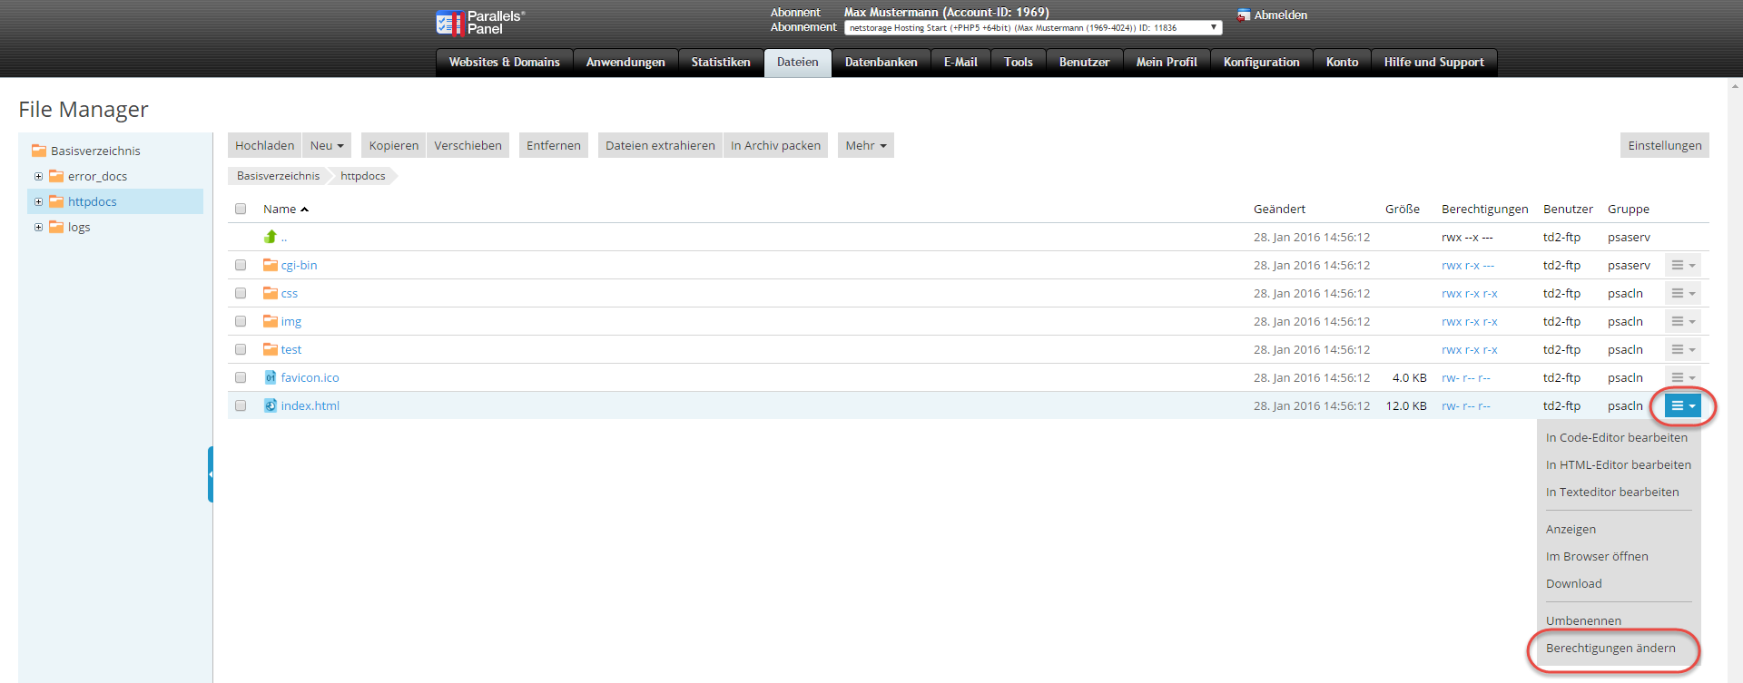The width and height of the screenshot is (1743, 683).
Task: Click the green parent directory arrow icon
Action: (x=271, y=237)
